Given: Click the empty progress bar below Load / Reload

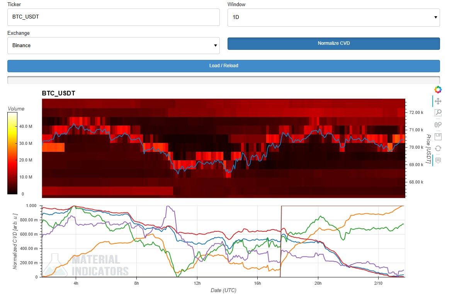Looking at the screenshot, I should coord(223,80).
